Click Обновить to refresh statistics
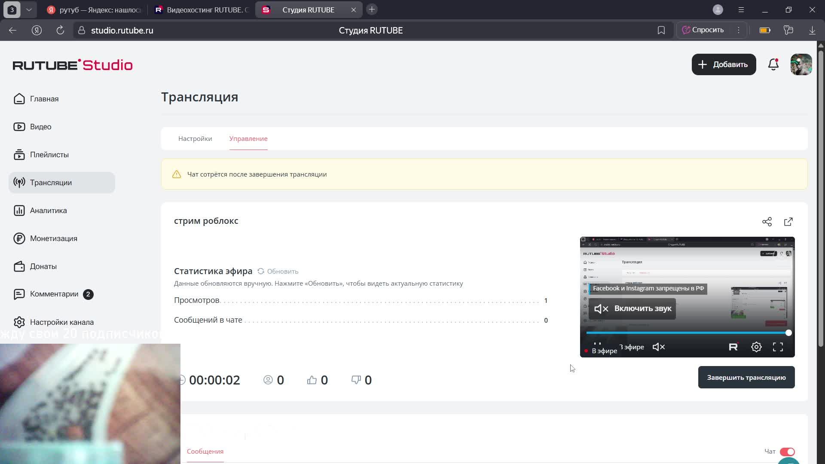The height and width of the screenshot is (464, 825). (278, 272)
